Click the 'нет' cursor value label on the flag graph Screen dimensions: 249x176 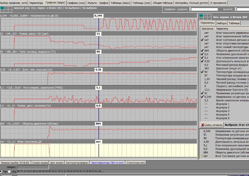[x=98, y=141]
